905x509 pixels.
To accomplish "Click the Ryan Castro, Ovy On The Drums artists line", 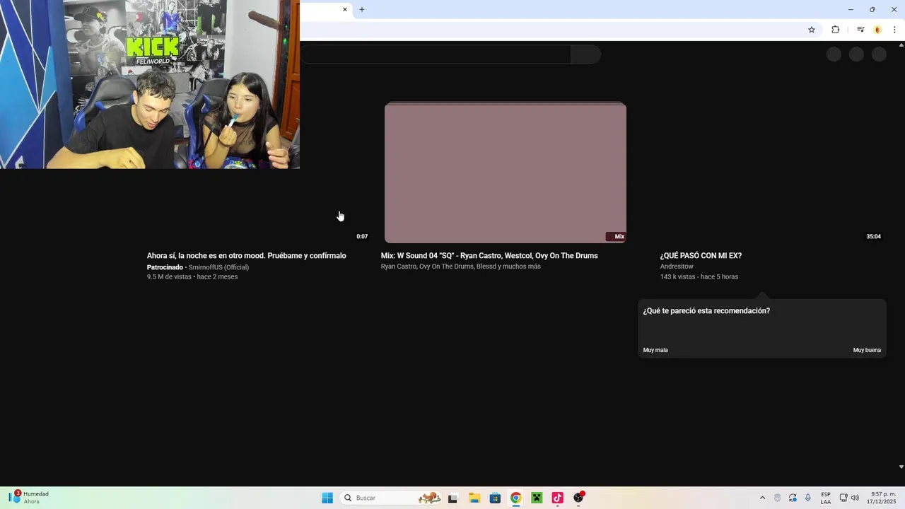I will click(x=460, y=267).
